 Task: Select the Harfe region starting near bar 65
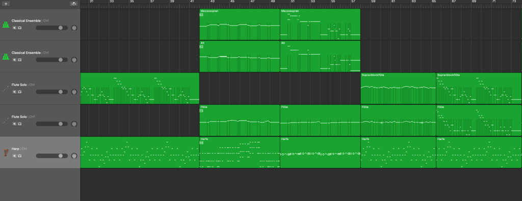(x=479, y=153)
